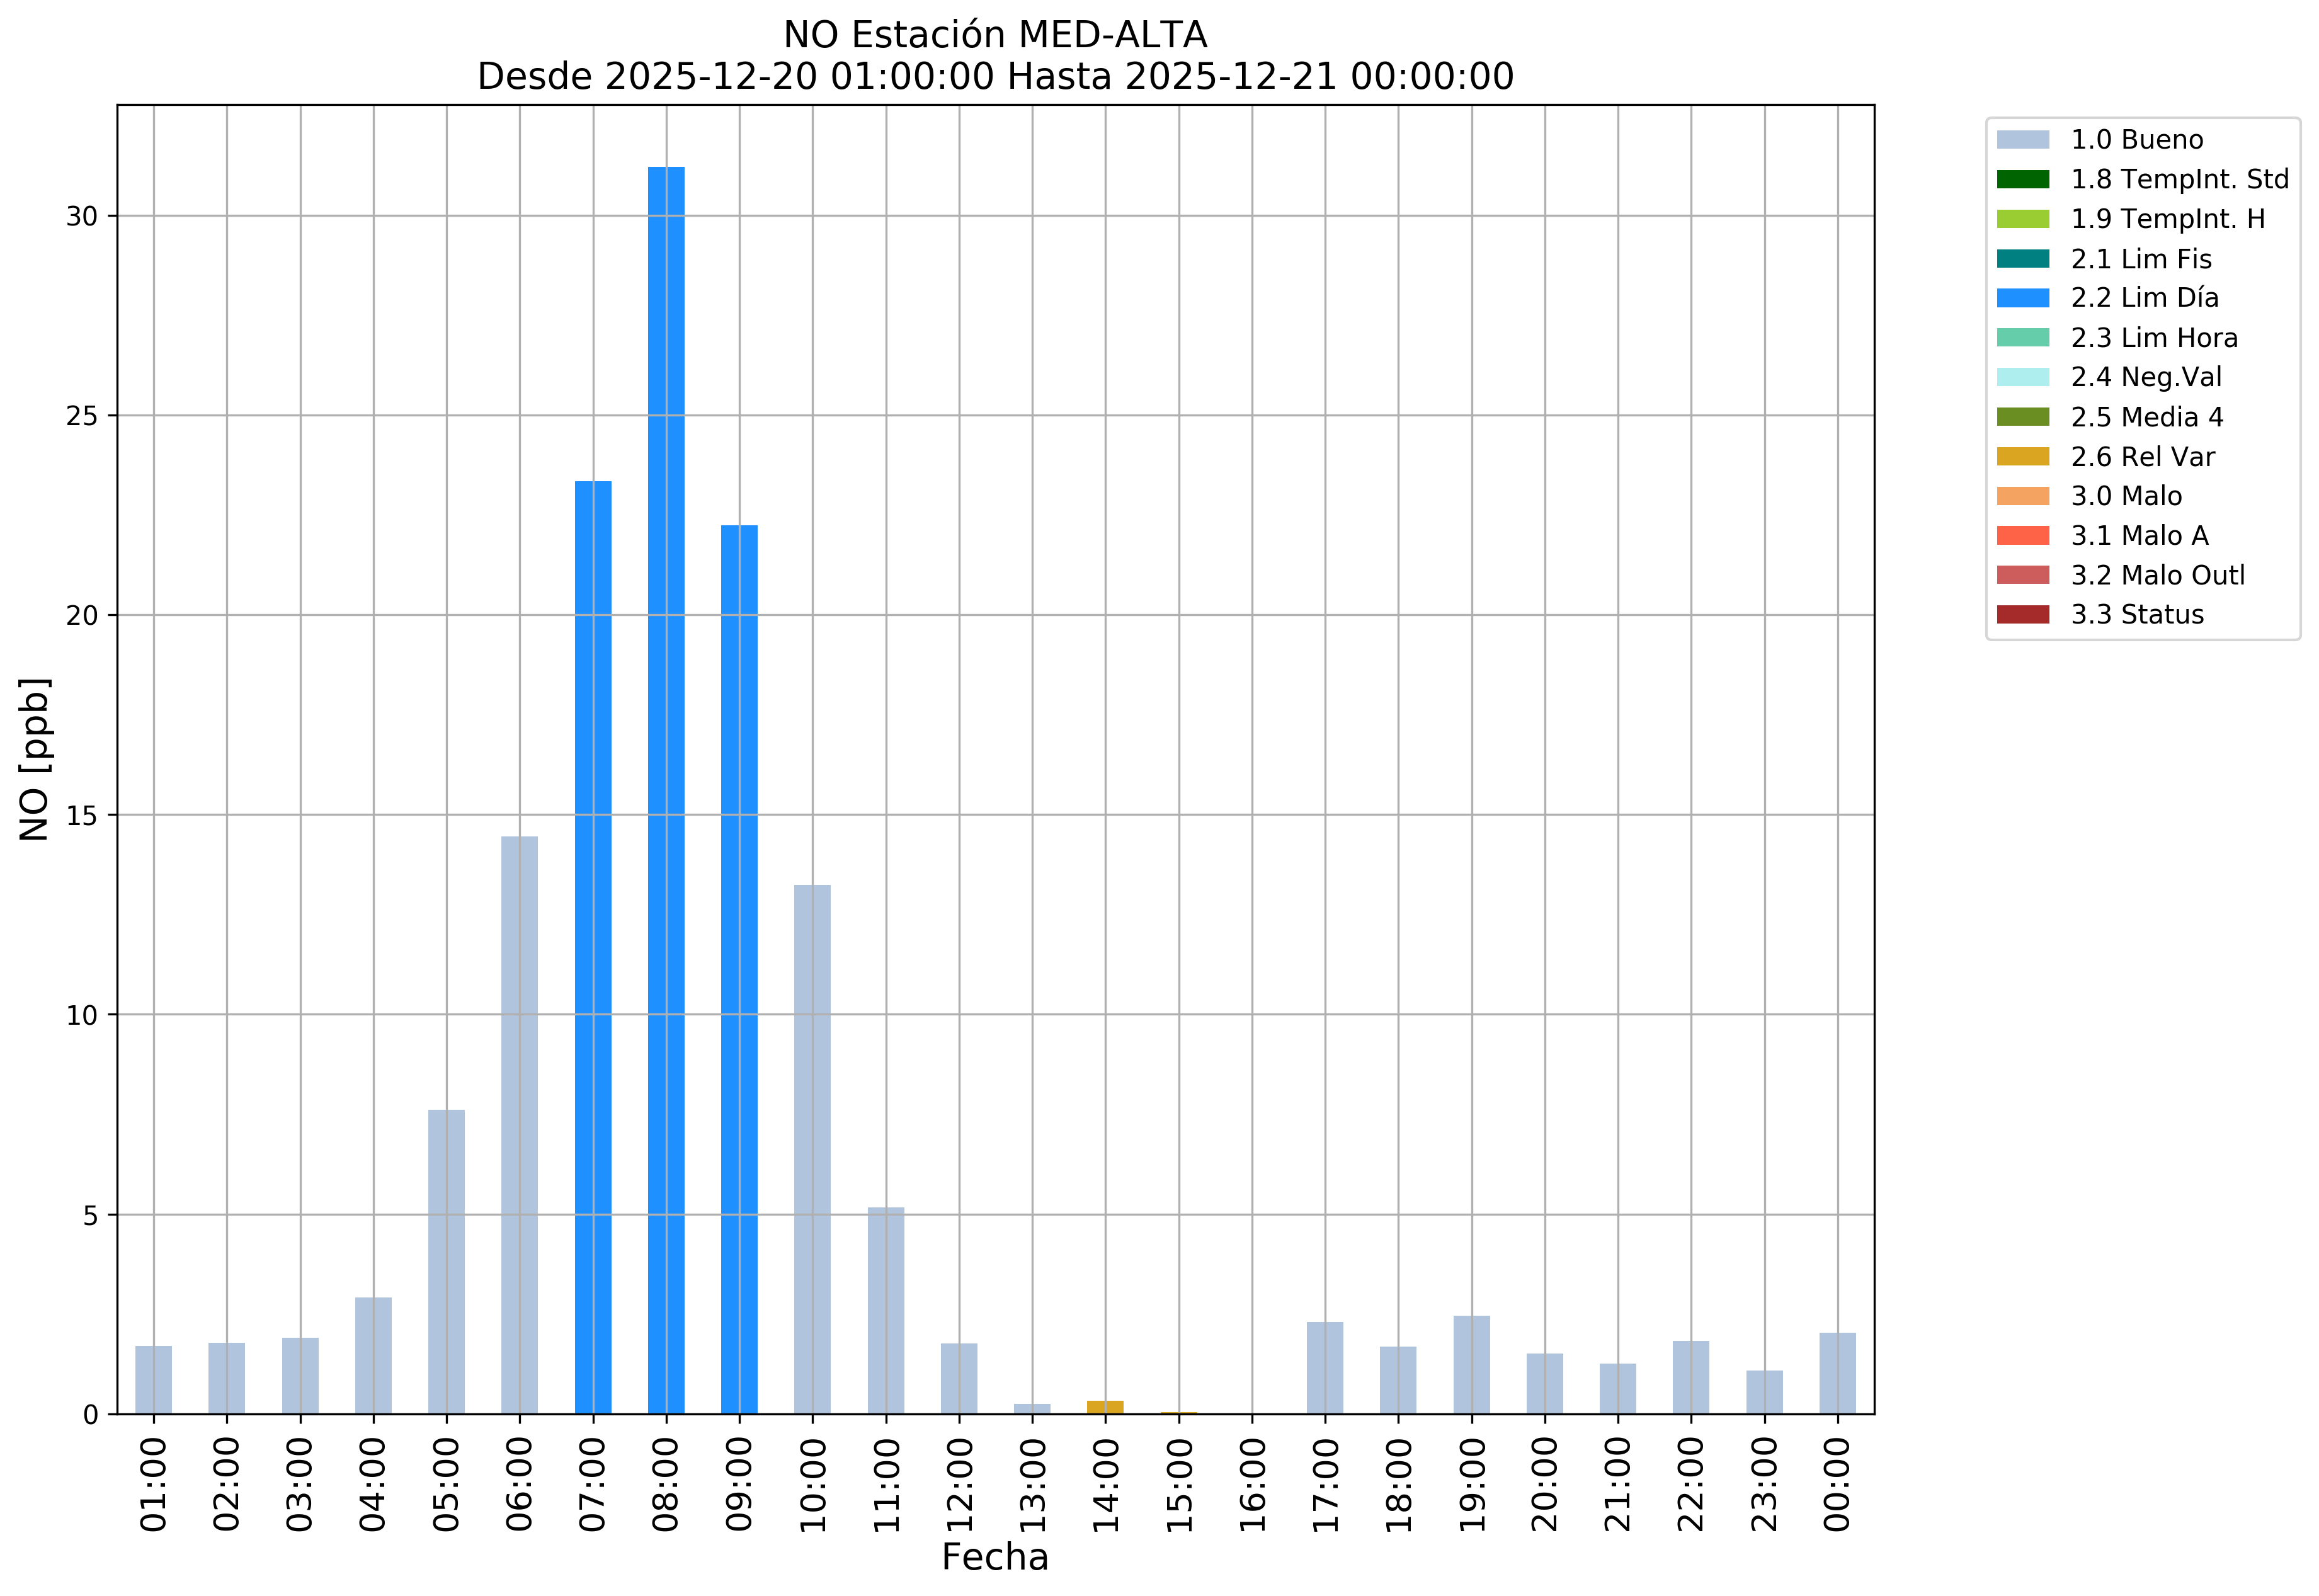The image size is (2319, 1596).
Task: Click the gray bar at 19:00
Action: (x=1471, y=1365)
